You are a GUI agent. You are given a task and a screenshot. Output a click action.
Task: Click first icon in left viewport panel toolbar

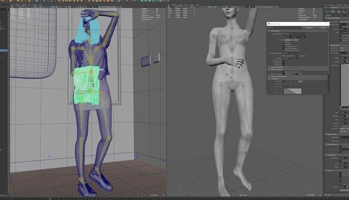12,8
